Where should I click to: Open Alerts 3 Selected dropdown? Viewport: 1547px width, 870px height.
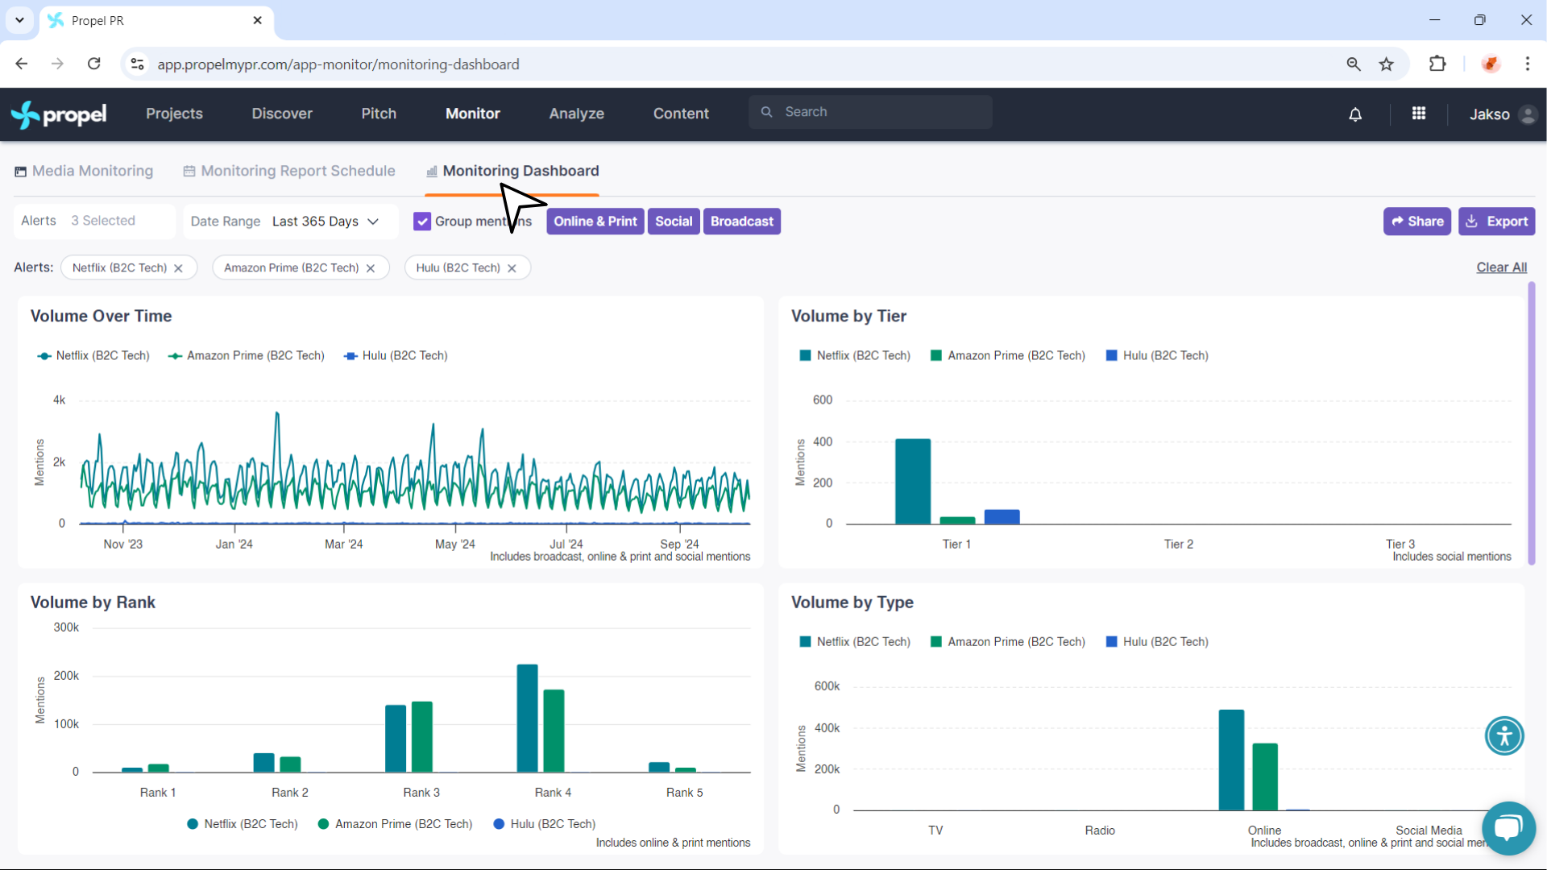pos(94,222)
